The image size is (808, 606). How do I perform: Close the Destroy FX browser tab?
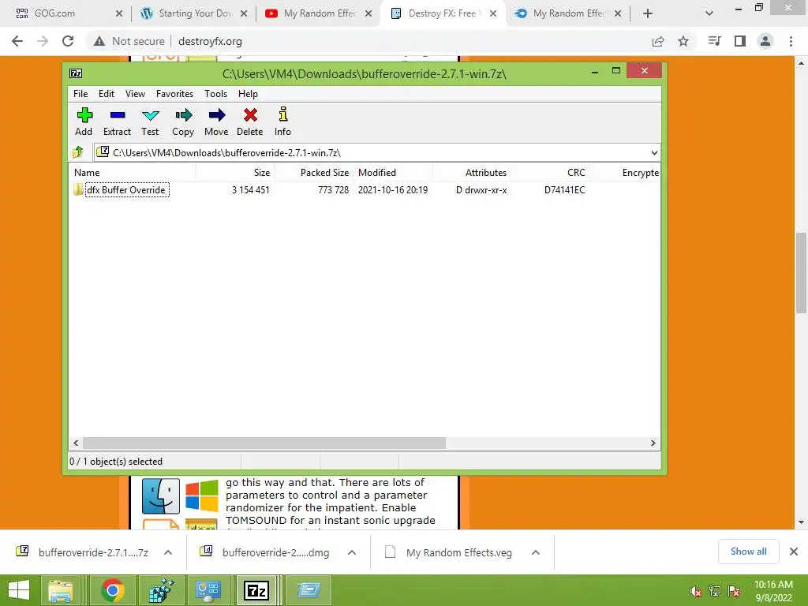(x=493, y=13)
